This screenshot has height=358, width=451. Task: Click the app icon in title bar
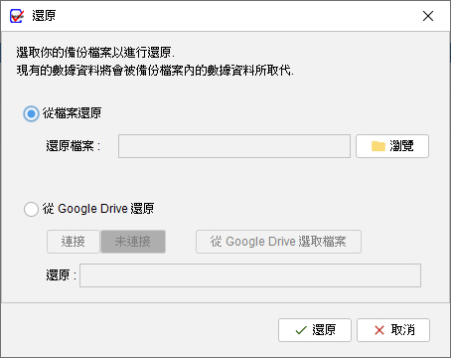[x=17, y=16]
